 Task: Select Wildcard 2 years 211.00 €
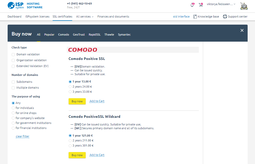click(70, 141)
